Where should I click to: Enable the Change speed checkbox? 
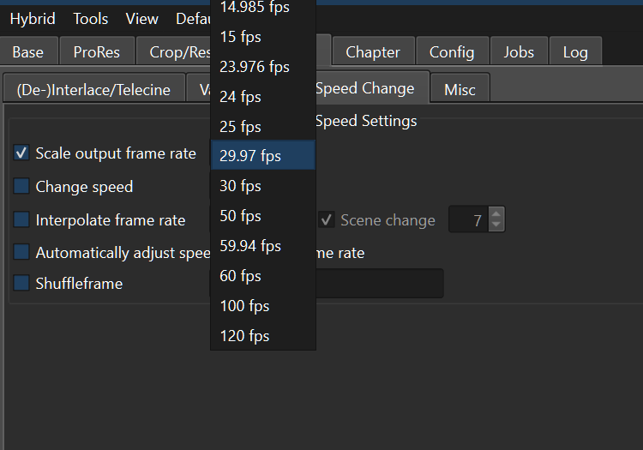[22, 186]
